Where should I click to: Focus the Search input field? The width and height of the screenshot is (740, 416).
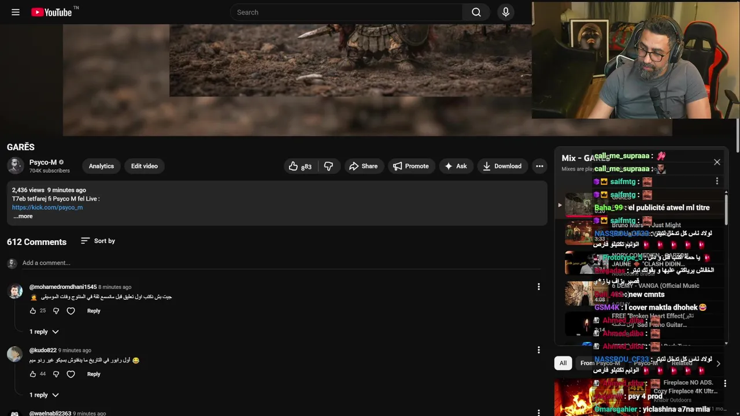click(347, 12)
